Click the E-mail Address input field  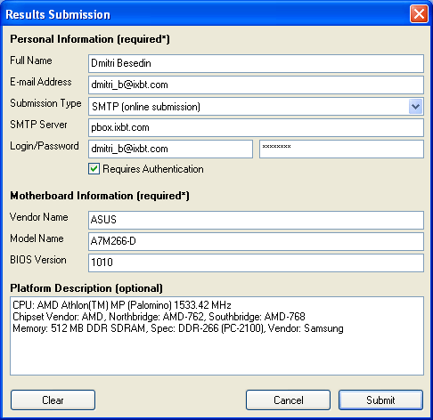pos(256,85)
